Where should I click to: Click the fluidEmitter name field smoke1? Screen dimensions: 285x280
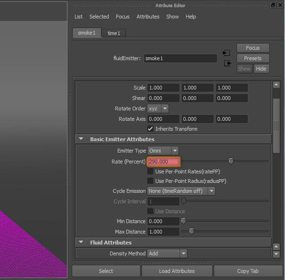click(180, 58)
